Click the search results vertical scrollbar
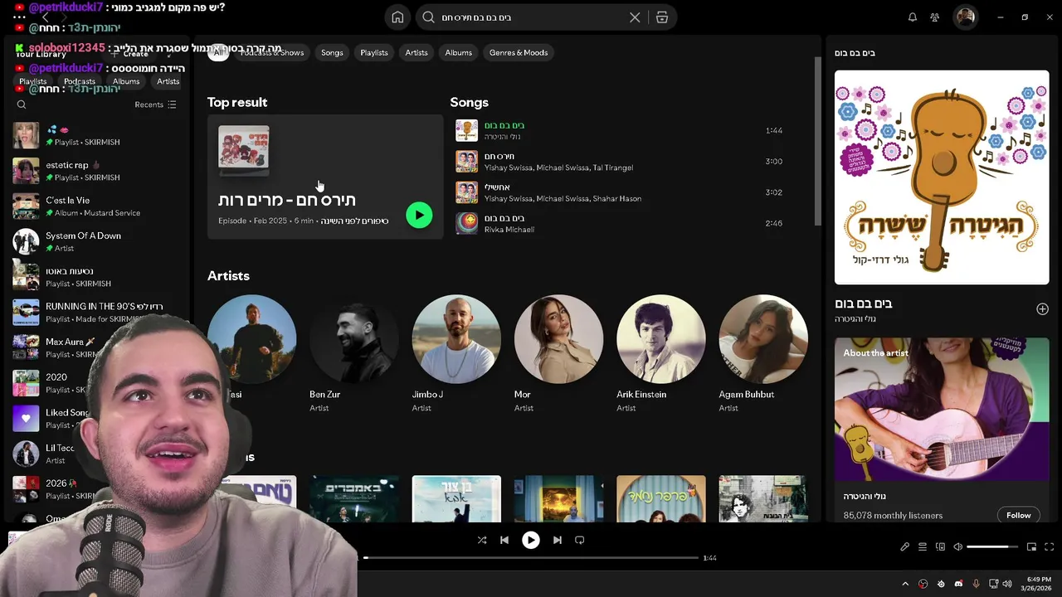 [x=818, y=141]
